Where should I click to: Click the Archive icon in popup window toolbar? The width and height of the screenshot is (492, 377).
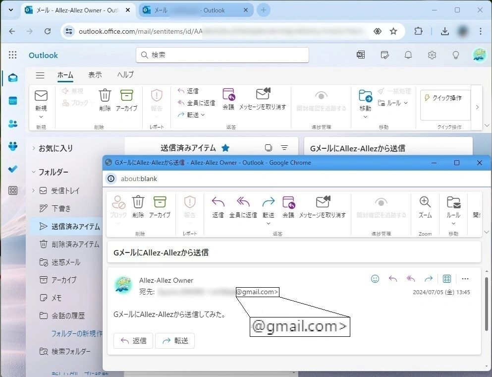pyautogui.click(x=160, y=202)
